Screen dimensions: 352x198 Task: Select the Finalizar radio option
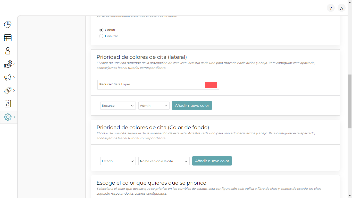point(101,36)
